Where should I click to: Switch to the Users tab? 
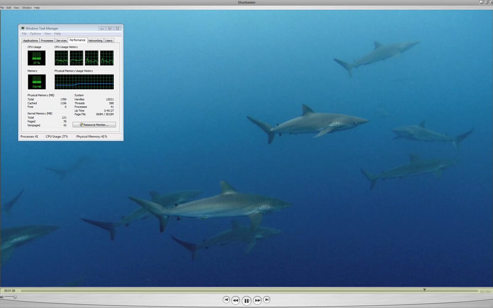tap(109, 40)
